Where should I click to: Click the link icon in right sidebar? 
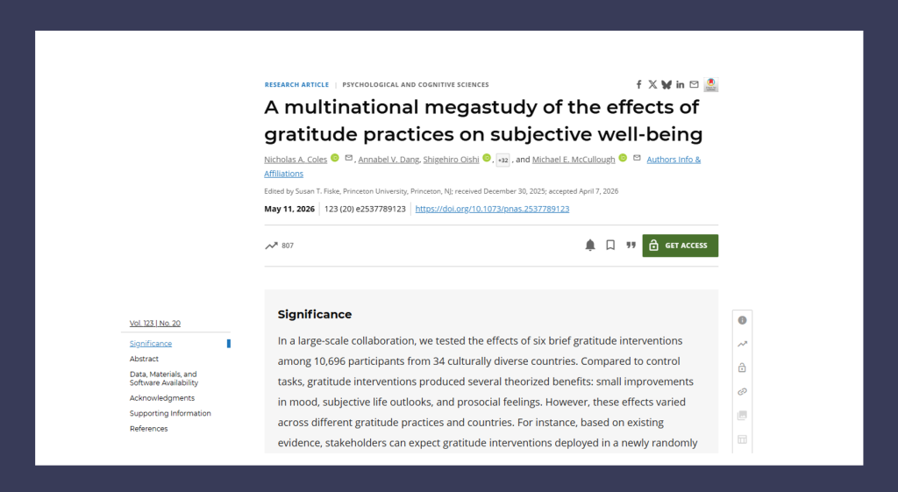[x=742, y=392]
